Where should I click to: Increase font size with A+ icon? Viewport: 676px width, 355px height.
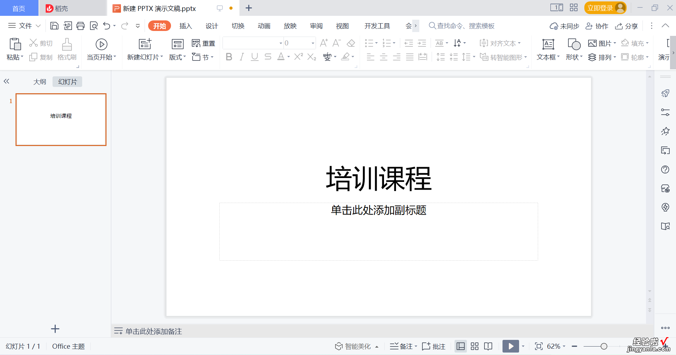[324, 43]
